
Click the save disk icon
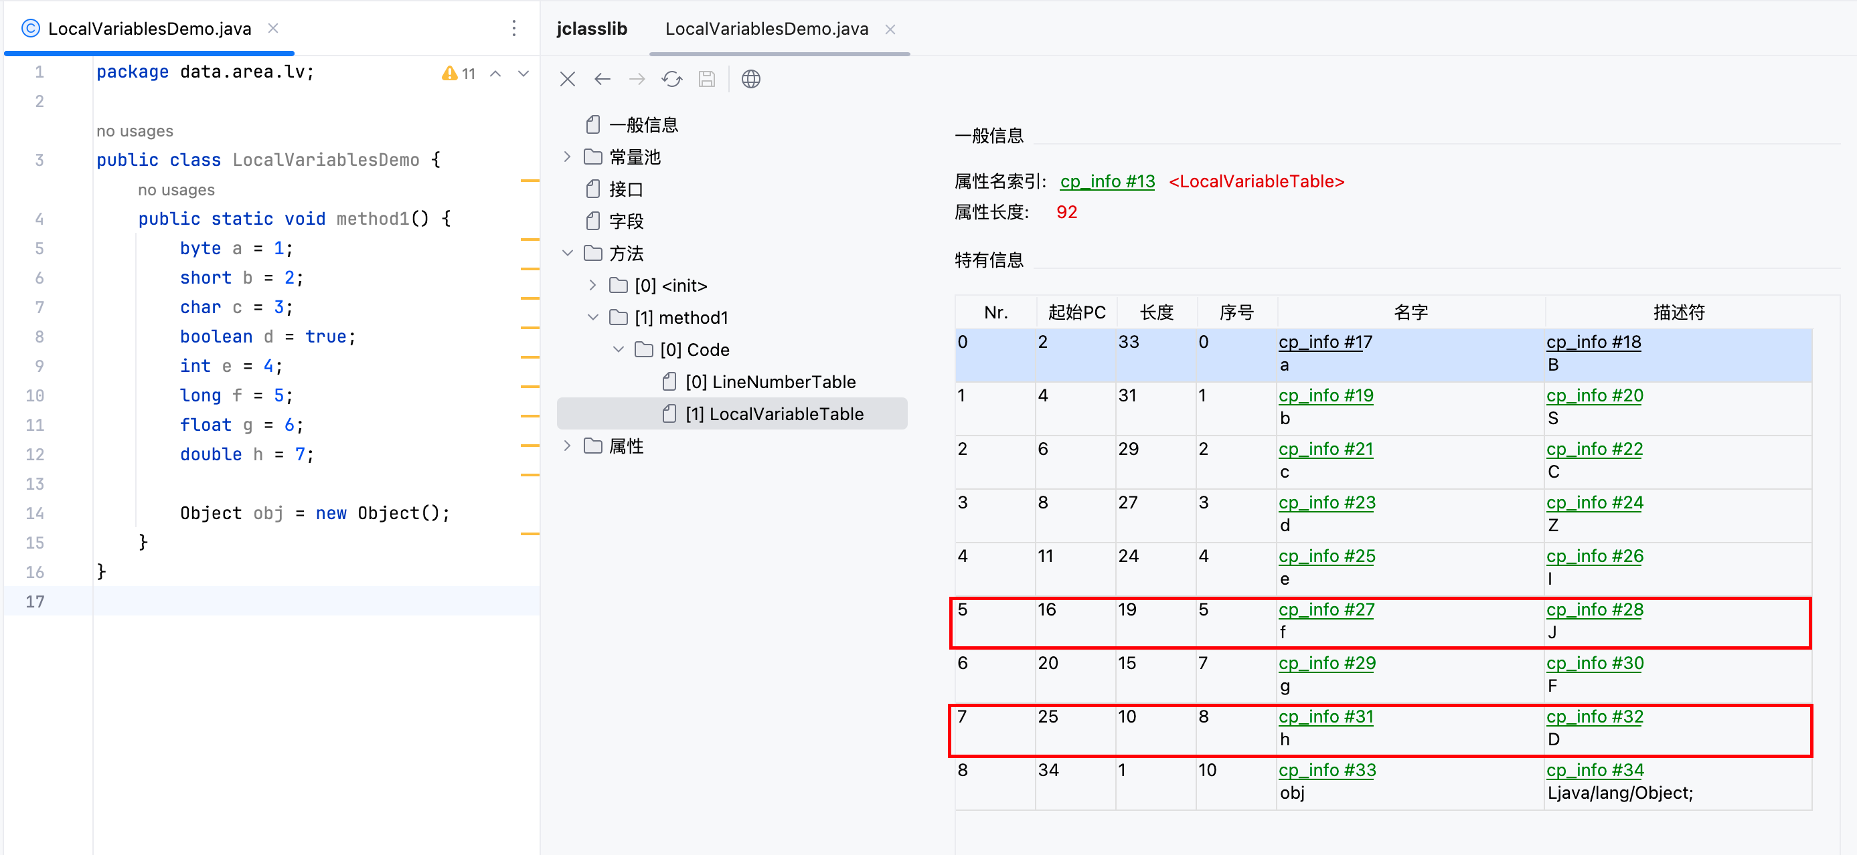point(706,79)
